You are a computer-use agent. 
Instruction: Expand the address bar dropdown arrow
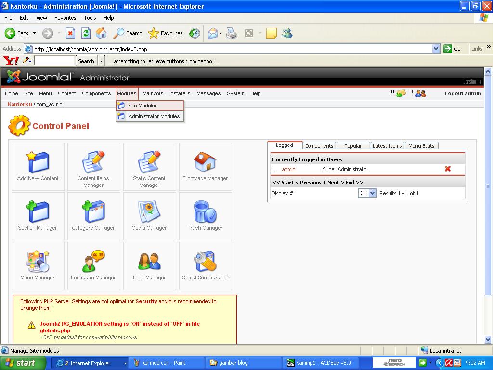pos(436,49)
